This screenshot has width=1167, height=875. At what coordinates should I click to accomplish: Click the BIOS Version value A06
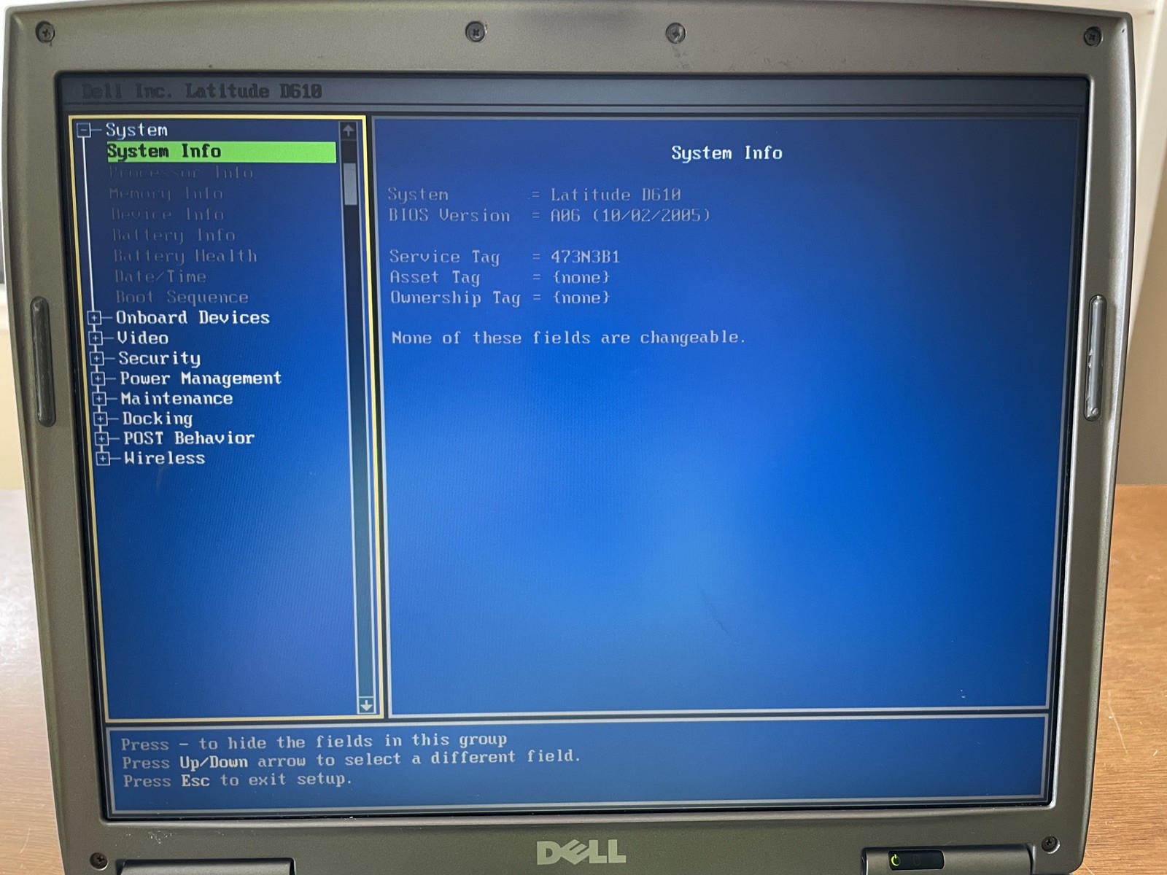(x=565, y=216)
